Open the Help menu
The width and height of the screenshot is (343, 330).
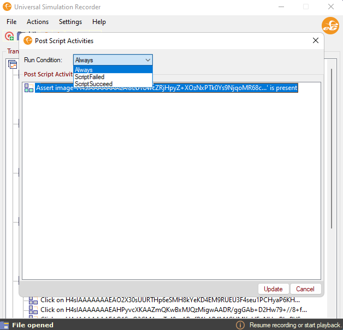tap(99, 22)
